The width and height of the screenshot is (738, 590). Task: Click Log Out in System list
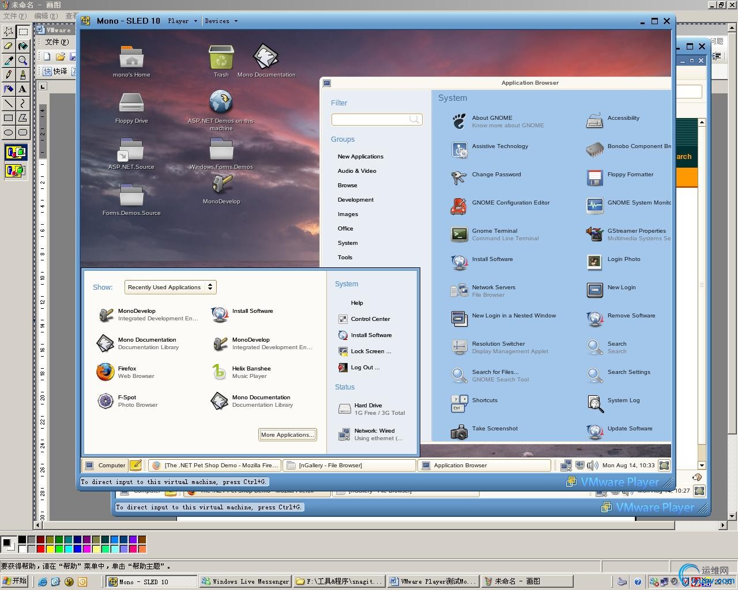point(359,368)
